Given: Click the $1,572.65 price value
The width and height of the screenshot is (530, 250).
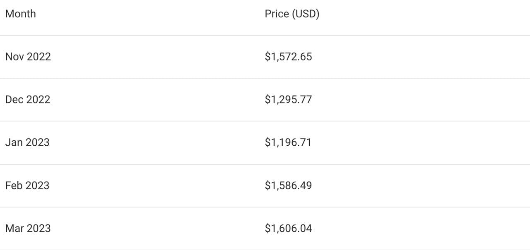Looking at the screenshot, I should click(x=288, y=57).
